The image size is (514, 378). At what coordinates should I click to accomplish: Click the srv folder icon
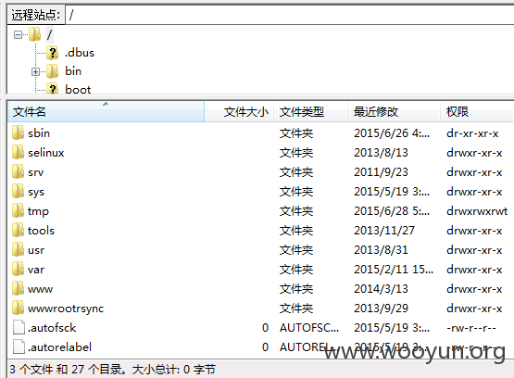(18, 171)
